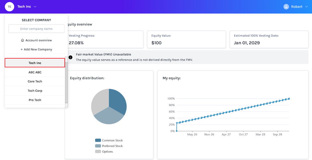Expand the Tech Inc company dropdown chevron
312x160 pixels.
coord(35,7)
